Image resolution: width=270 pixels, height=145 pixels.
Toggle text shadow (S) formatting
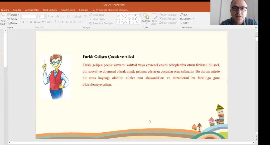35,22
